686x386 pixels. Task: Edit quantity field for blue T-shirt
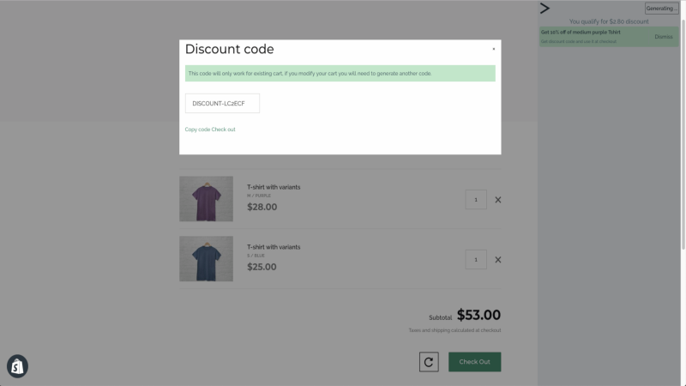pos(476,260)
